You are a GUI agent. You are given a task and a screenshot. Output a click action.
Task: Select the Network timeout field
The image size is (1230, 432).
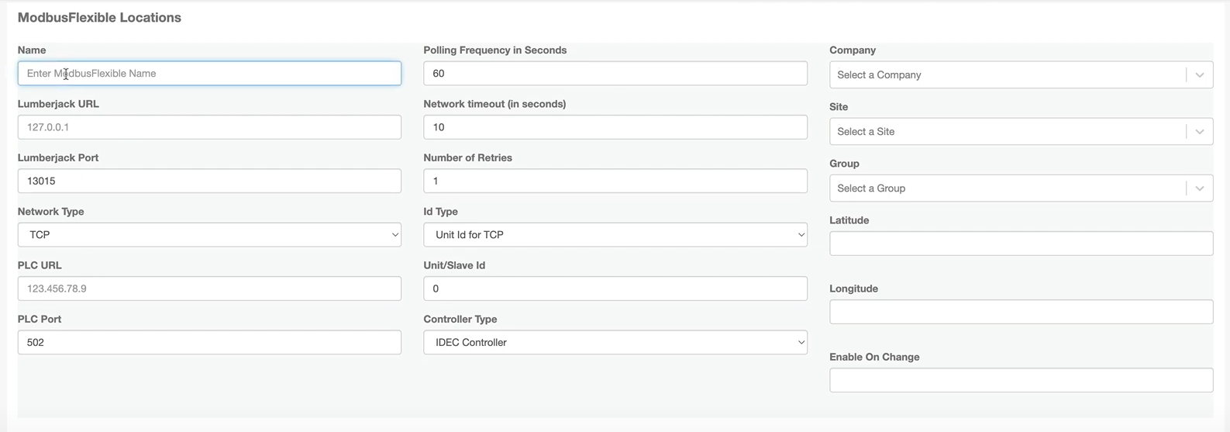[x=615, y=127]
